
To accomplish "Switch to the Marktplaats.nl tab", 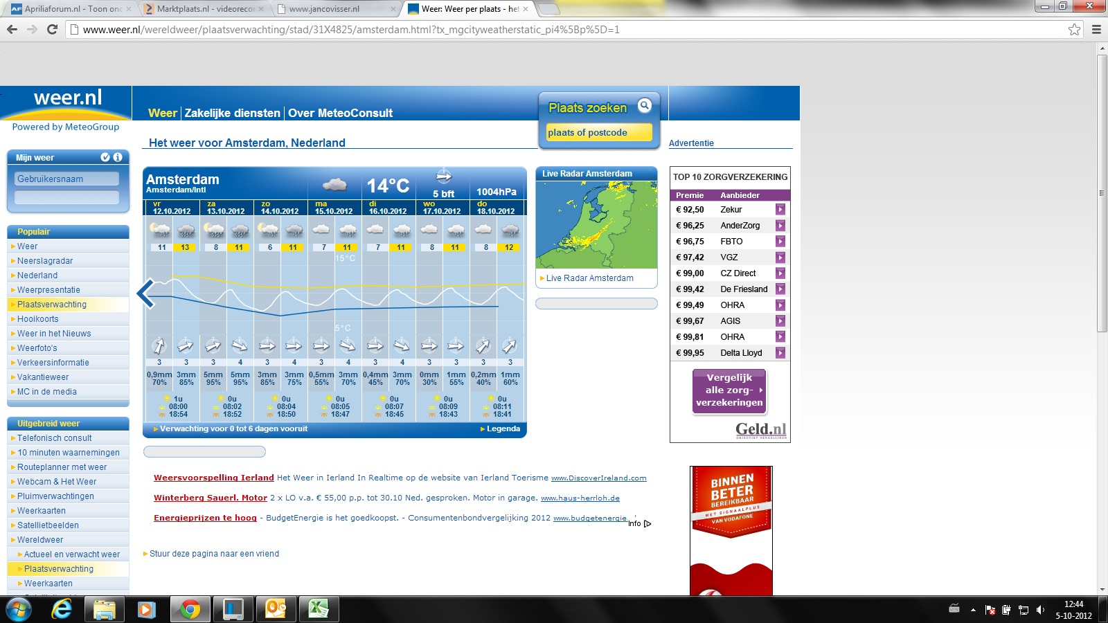I will pyautogui.click(x=204, y=9).
